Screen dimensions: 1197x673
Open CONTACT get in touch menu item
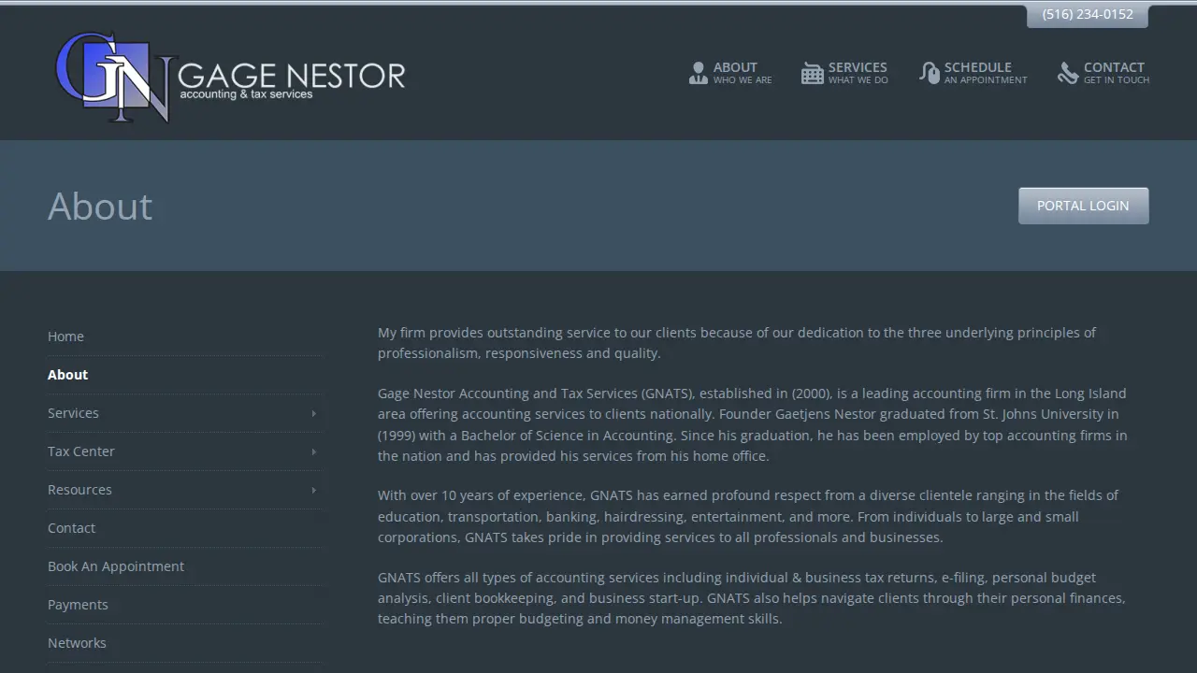tap(1103, 73)
